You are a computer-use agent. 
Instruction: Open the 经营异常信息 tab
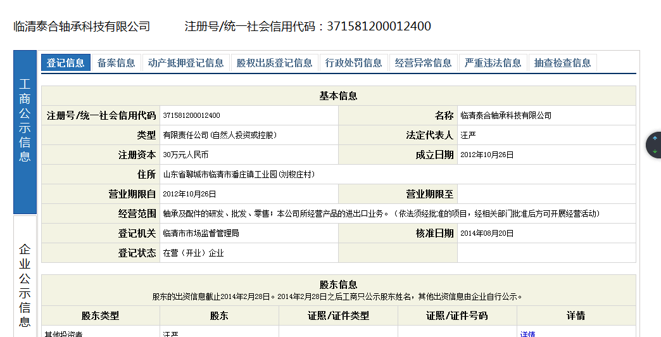pos(423,63)
